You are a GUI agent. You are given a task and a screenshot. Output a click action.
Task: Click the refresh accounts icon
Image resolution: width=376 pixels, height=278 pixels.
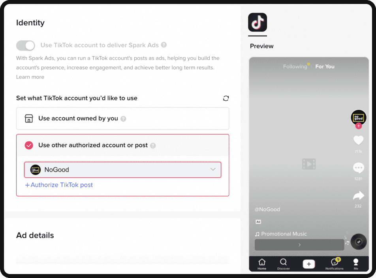(x=226, y=98)
